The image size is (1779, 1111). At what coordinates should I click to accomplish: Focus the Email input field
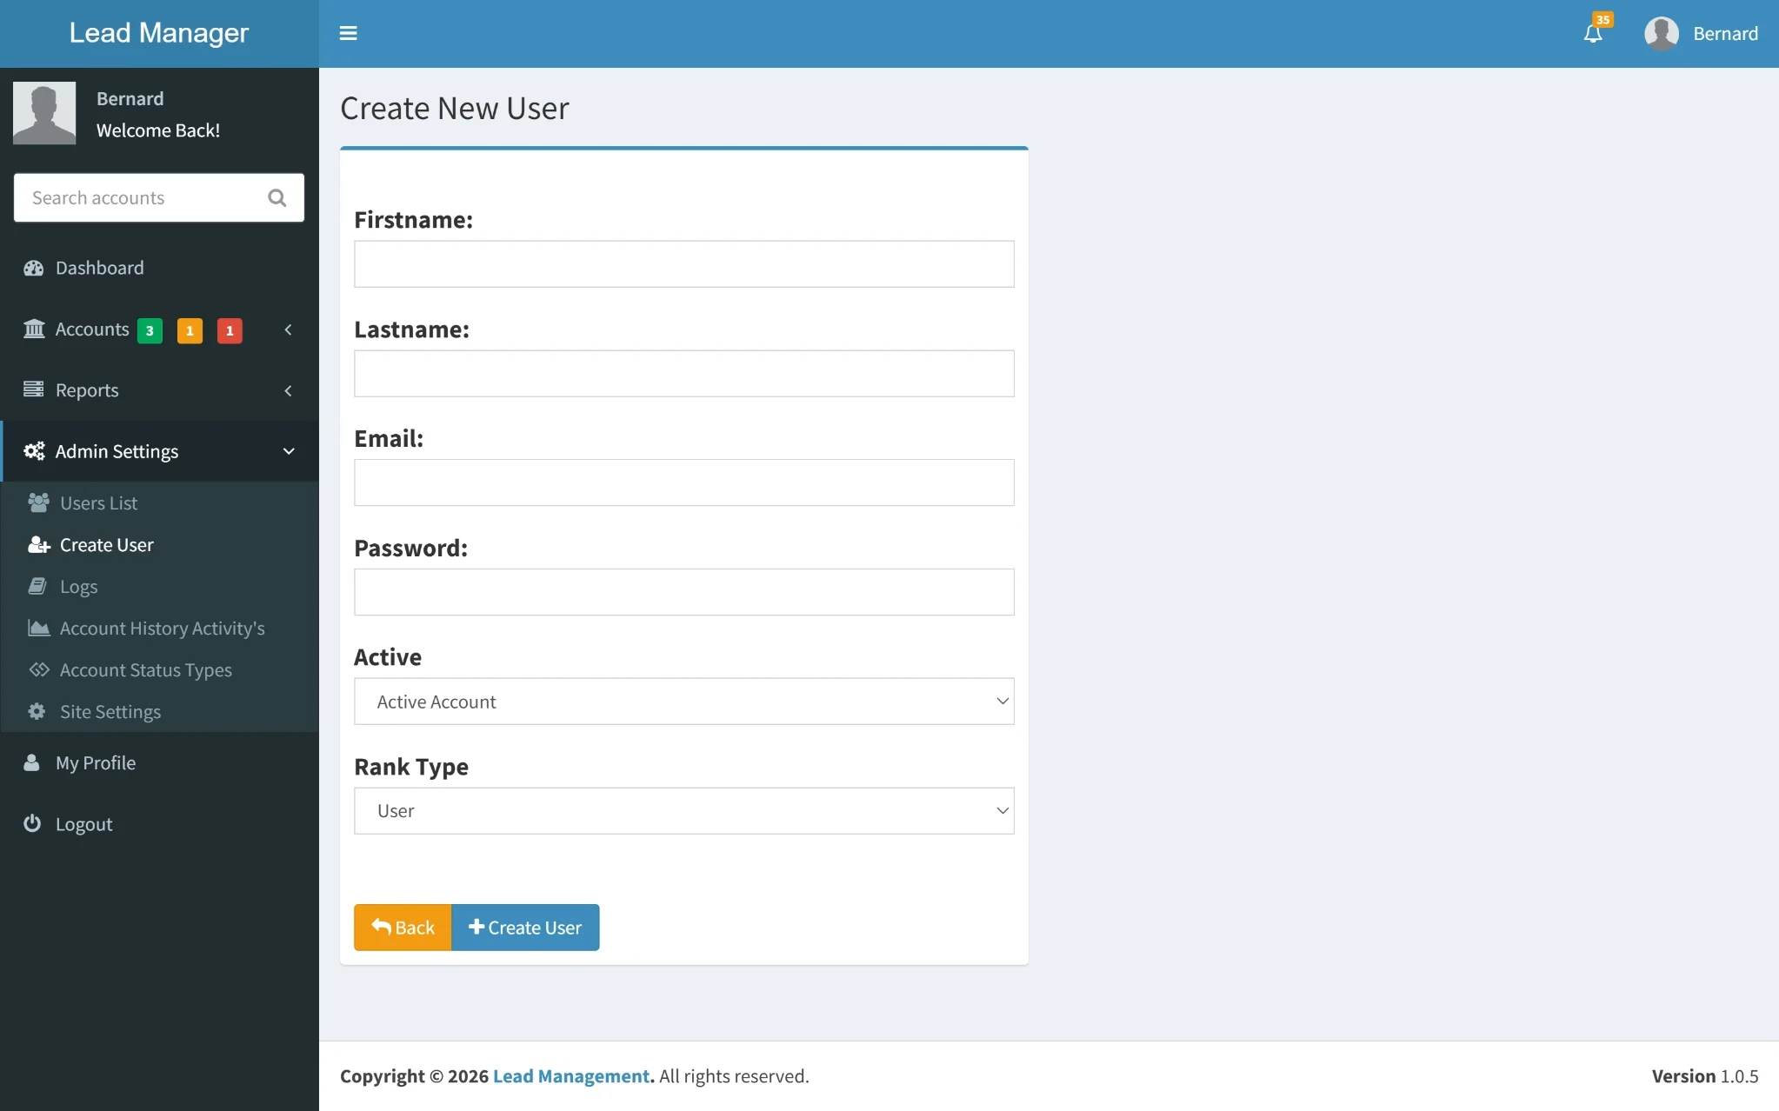683,482
